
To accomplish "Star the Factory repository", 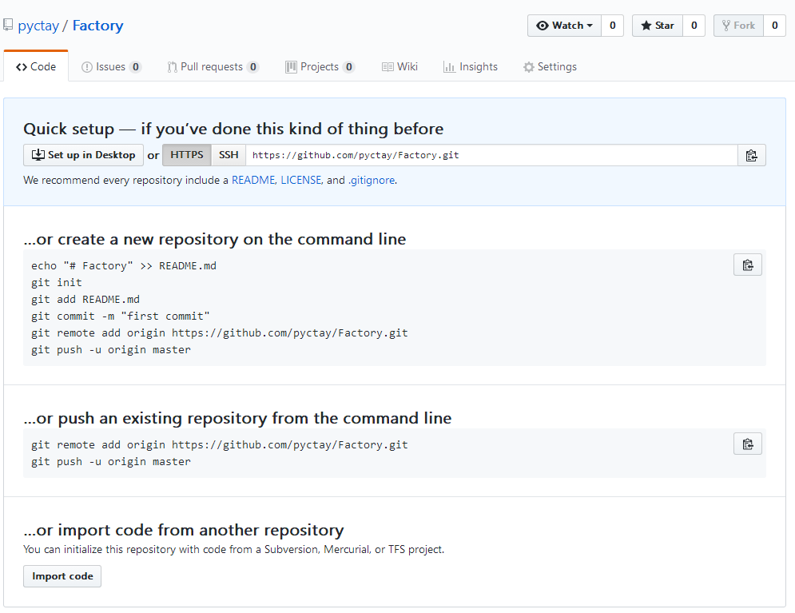I will pyautogui.click(x=658, y=26).
